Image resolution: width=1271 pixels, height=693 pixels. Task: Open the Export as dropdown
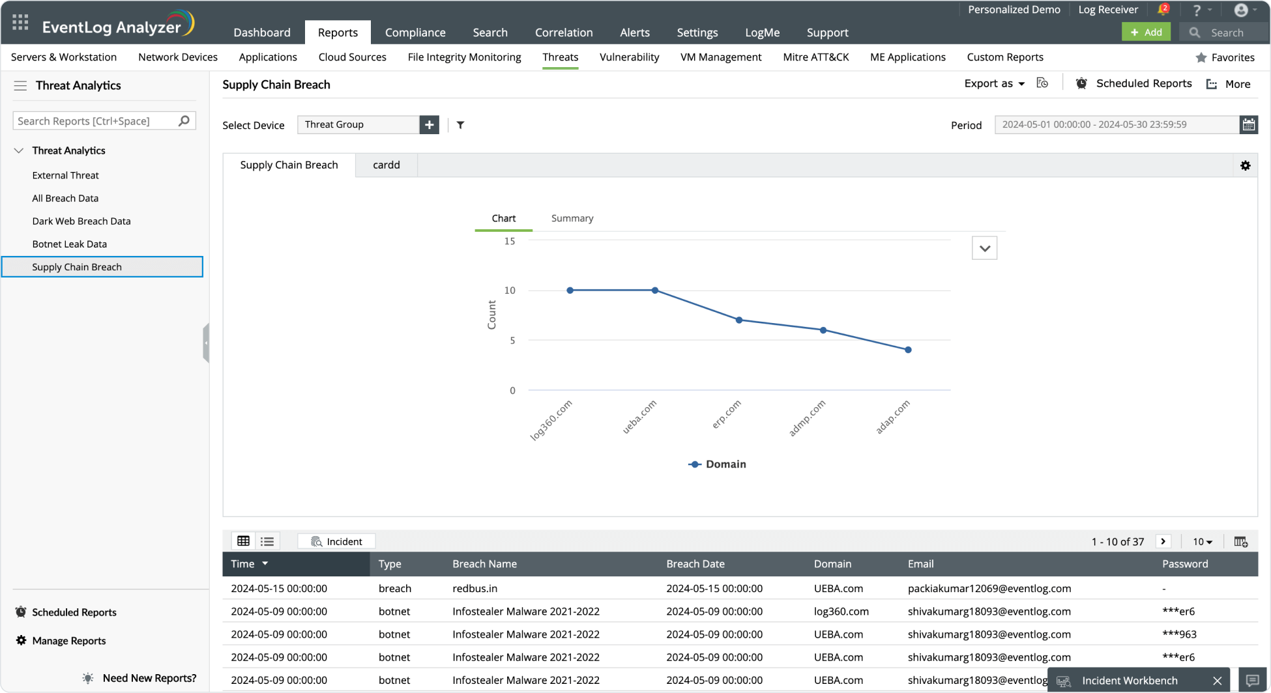[x=994, y=83]
